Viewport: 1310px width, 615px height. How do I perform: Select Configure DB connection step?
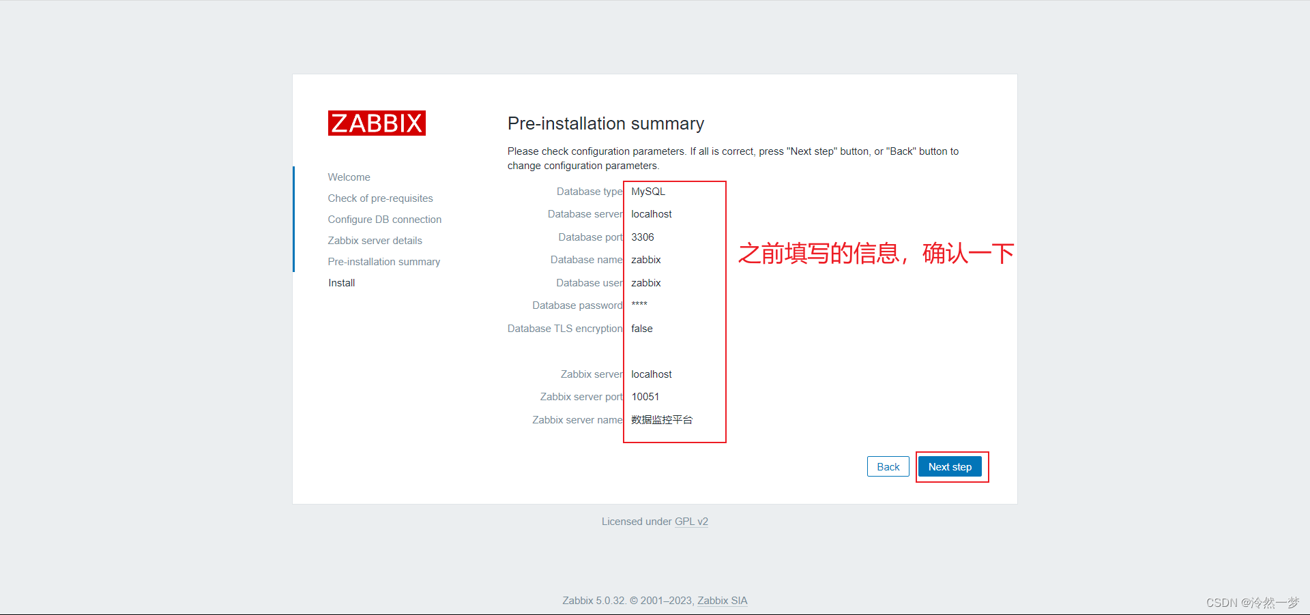(x=384, y=220)
